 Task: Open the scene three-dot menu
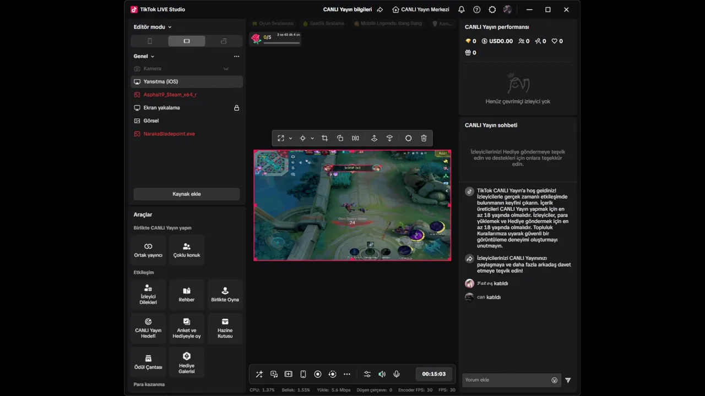(x=236, y=56)
